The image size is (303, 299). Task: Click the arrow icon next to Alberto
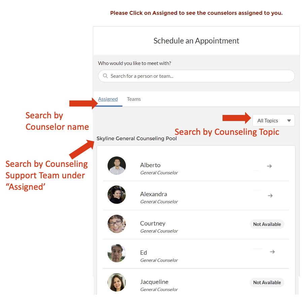coord(269,166)
